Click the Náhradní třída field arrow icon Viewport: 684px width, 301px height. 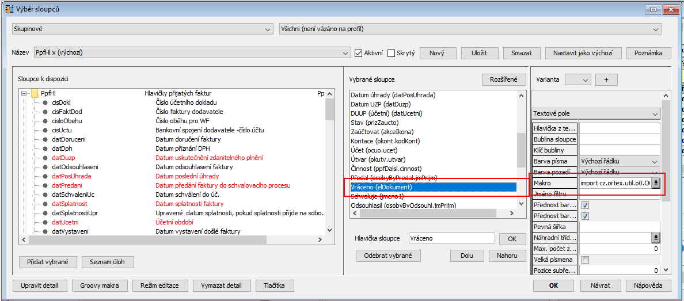655,238
